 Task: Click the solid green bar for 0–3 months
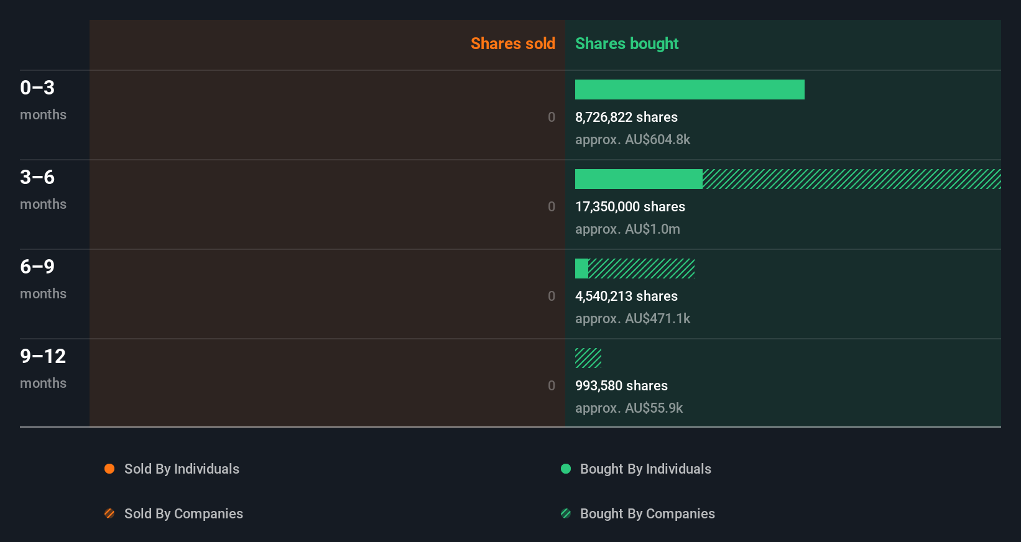point(690,90)
